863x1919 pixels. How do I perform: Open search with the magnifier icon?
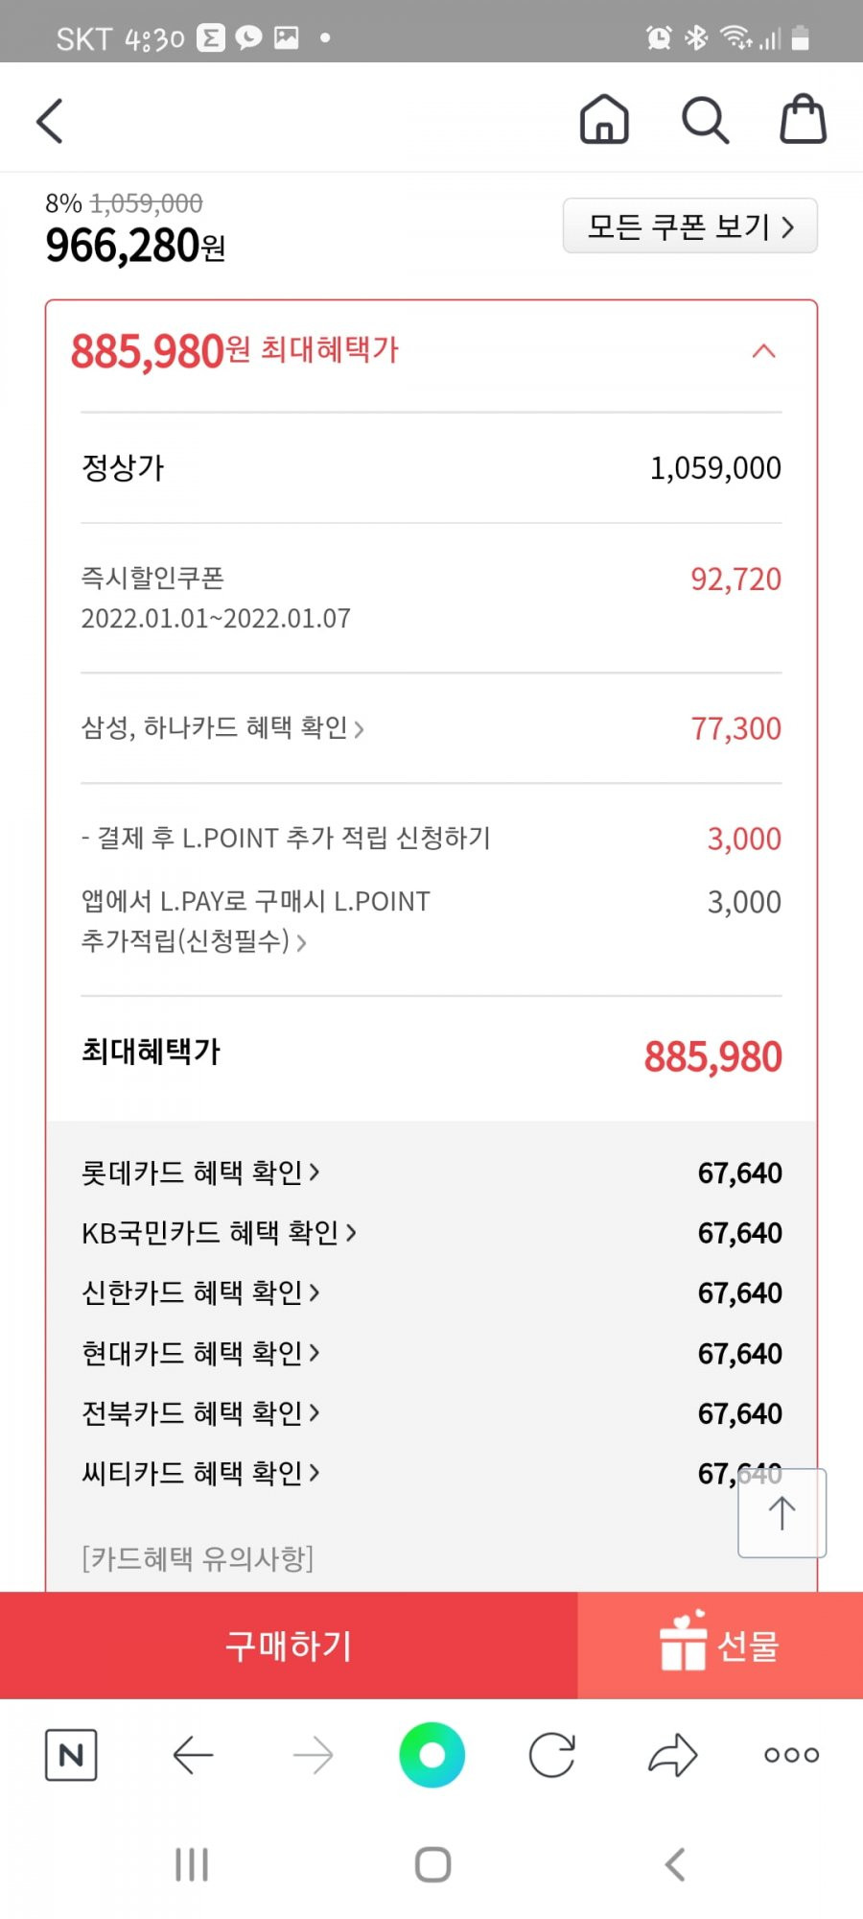click(x=705, y=121)
